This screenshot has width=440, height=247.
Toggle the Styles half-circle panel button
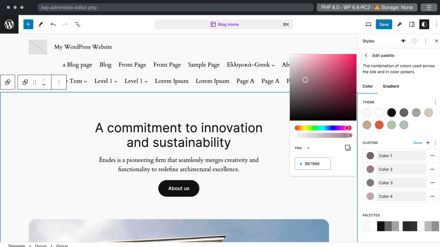(x=424, y=24)
